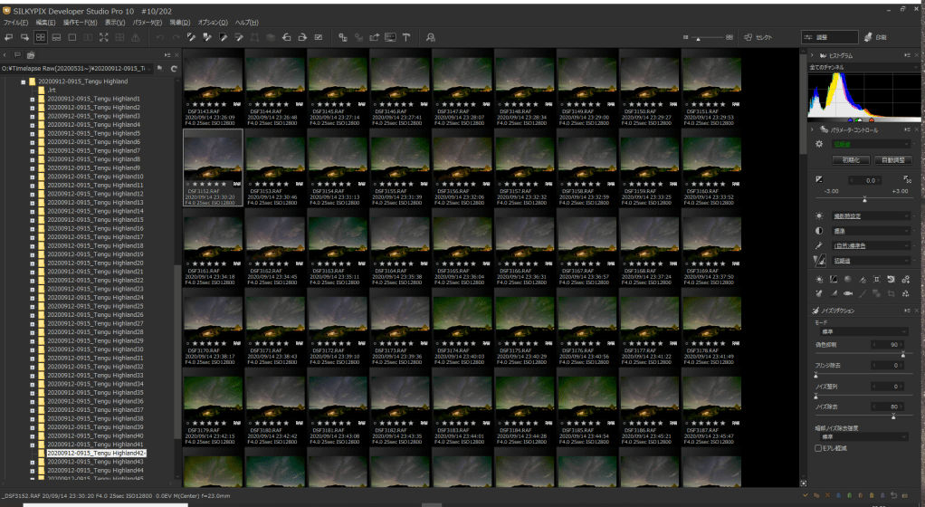
Task: Click the rotate right 90° toolbar icon
Action: coord(302,37)
